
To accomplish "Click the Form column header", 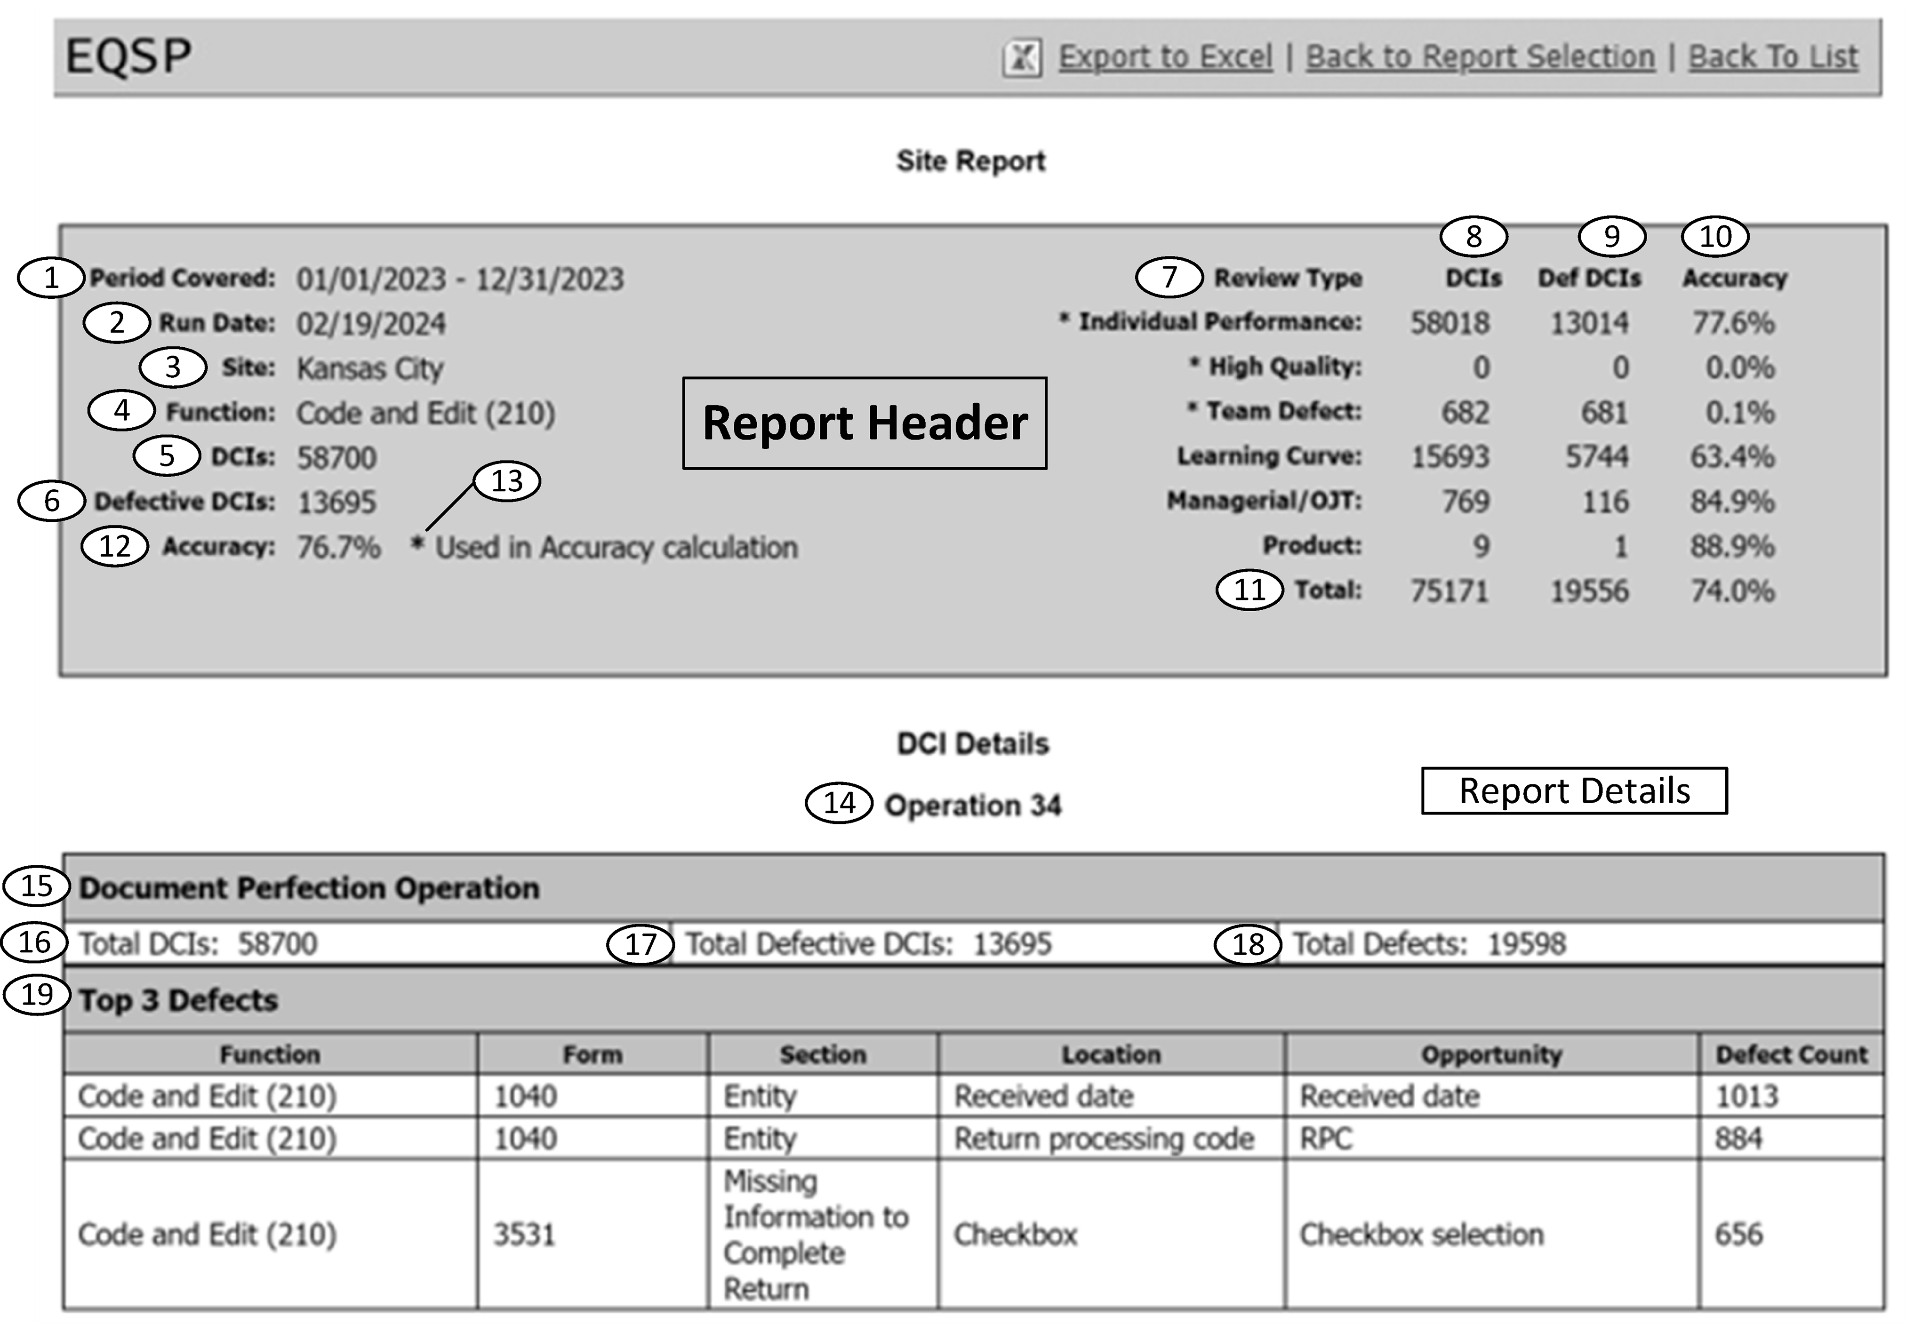I will point(592,1054).
